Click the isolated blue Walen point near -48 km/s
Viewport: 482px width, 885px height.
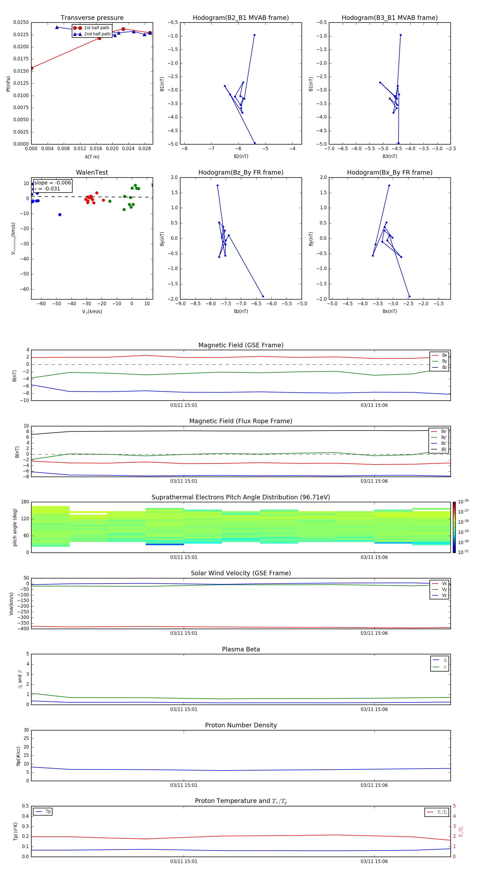(x=60, y=215)
